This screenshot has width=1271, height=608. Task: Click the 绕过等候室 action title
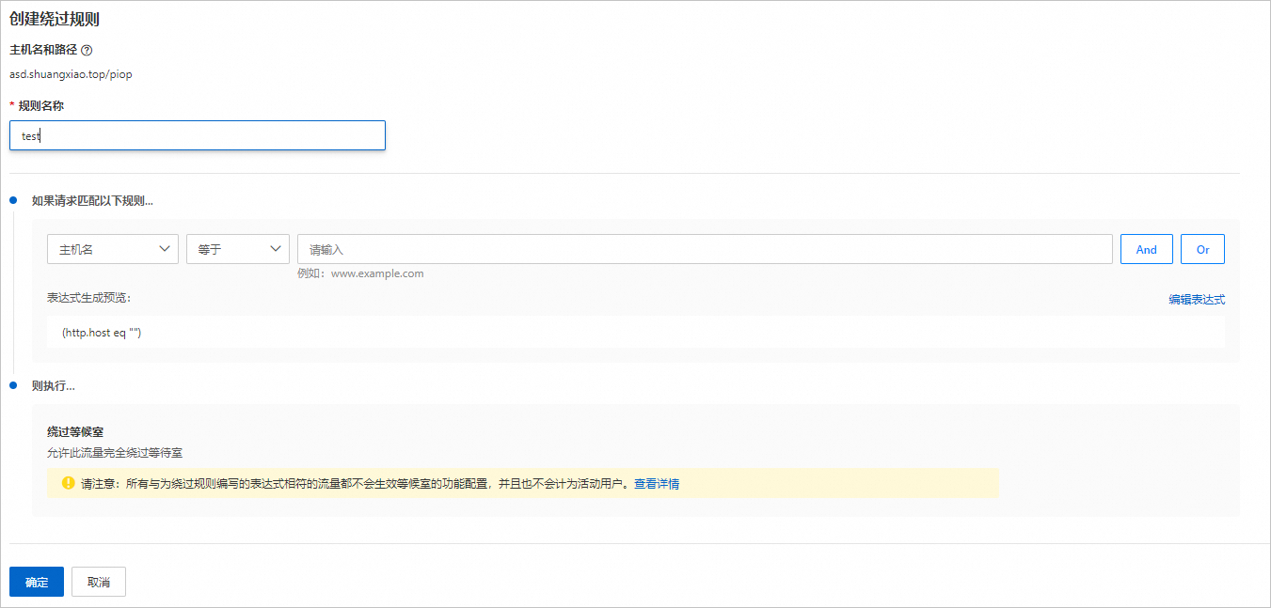(x=75, y=432)
